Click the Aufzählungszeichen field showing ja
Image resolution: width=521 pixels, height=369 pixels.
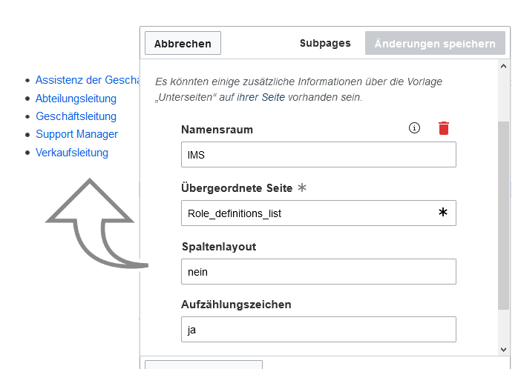click(x=318, y=330)
